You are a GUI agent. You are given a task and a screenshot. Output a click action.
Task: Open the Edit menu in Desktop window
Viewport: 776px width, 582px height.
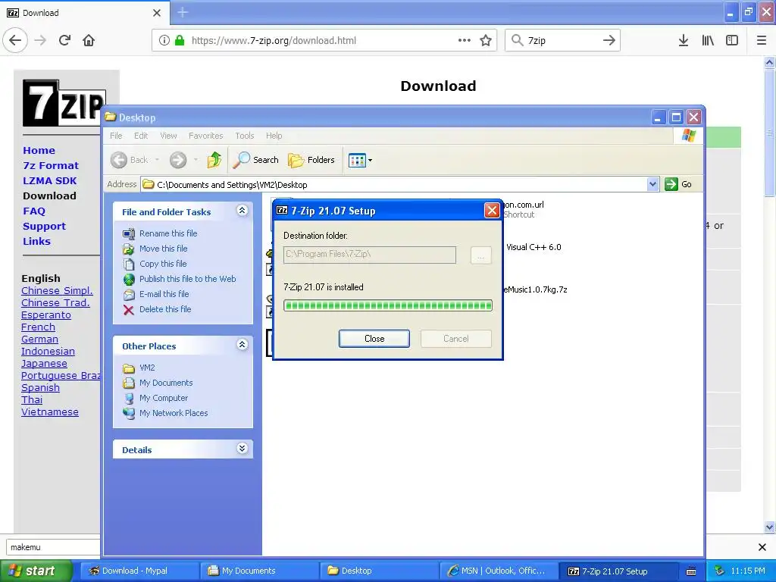pos(141,136)
